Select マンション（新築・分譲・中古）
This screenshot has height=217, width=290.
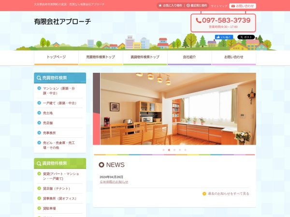59,91
